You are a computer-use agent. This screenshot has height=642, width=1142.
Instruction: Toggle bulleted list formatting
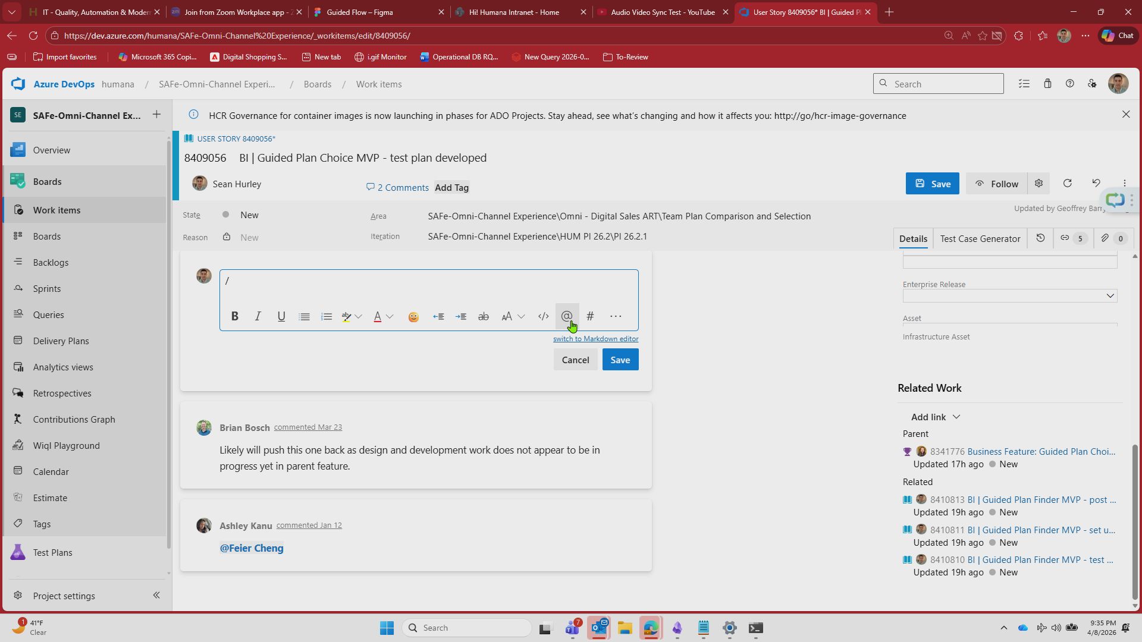pos(304,317)
